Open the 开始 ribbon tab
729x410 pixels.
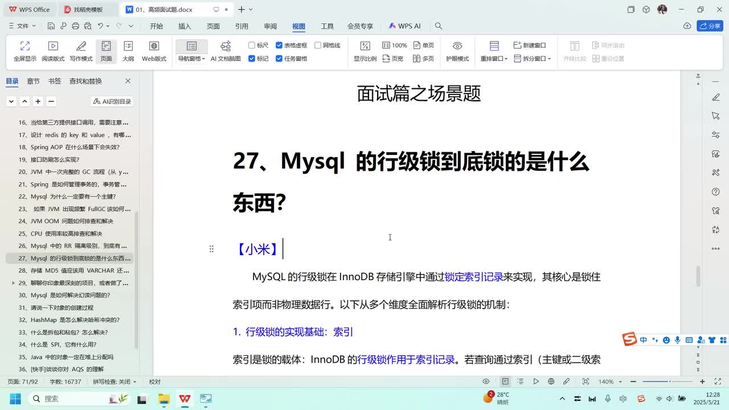pyautogui.click(x=156, y=26)
